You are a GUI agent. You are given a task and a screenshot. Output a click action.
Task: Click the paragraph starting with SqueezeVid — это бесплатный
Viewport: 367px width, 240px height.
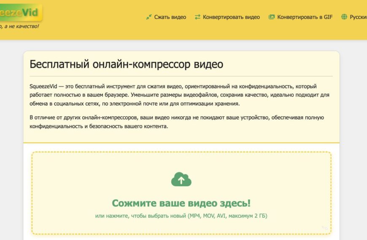click(180, 95)
